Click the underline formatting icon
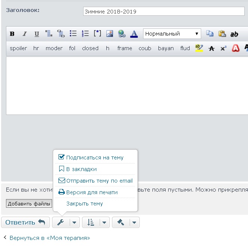This screenshot has height=247, width=248. pos(37,34)
